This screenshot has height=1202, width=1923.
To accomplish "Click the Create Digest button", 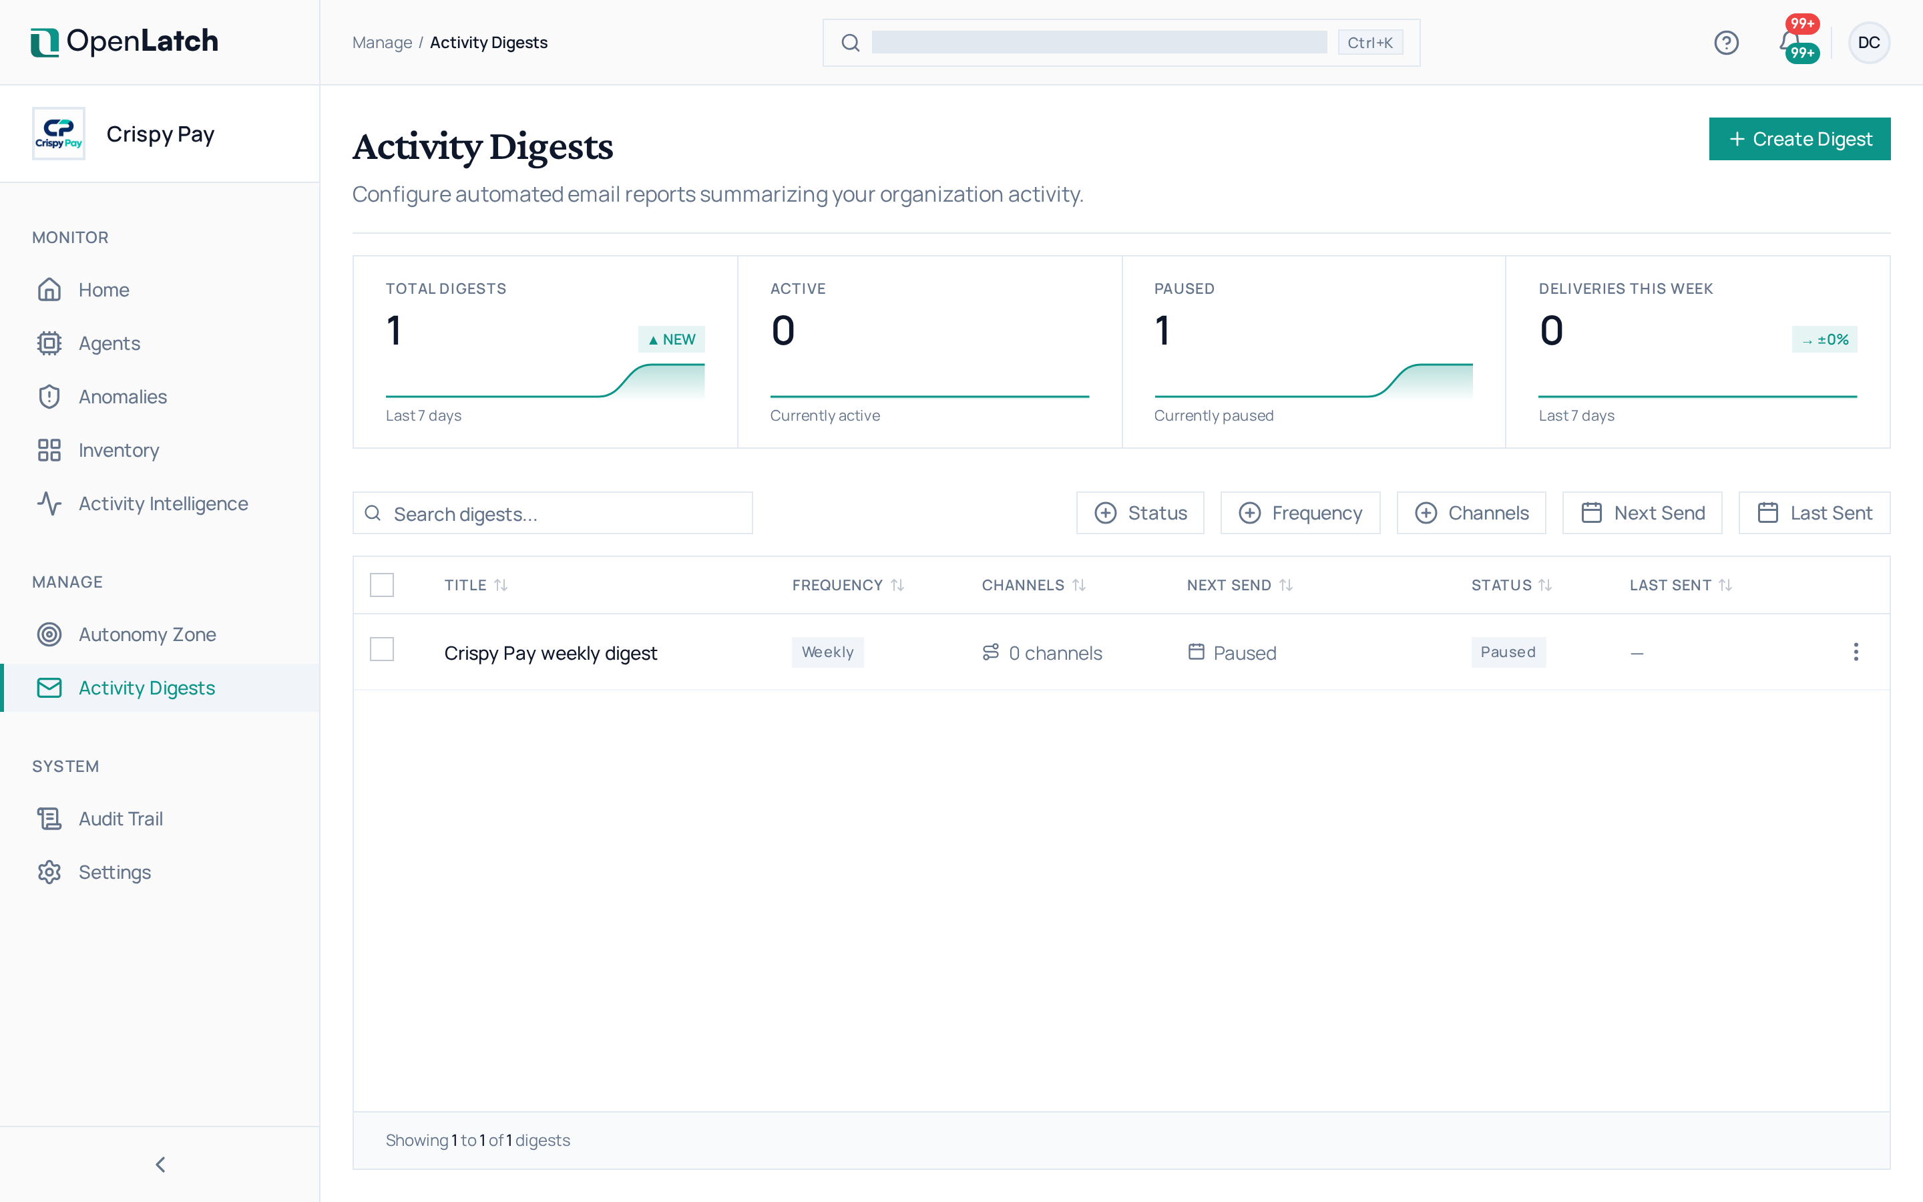I will pyautogui.click(x=1800, y=139).
